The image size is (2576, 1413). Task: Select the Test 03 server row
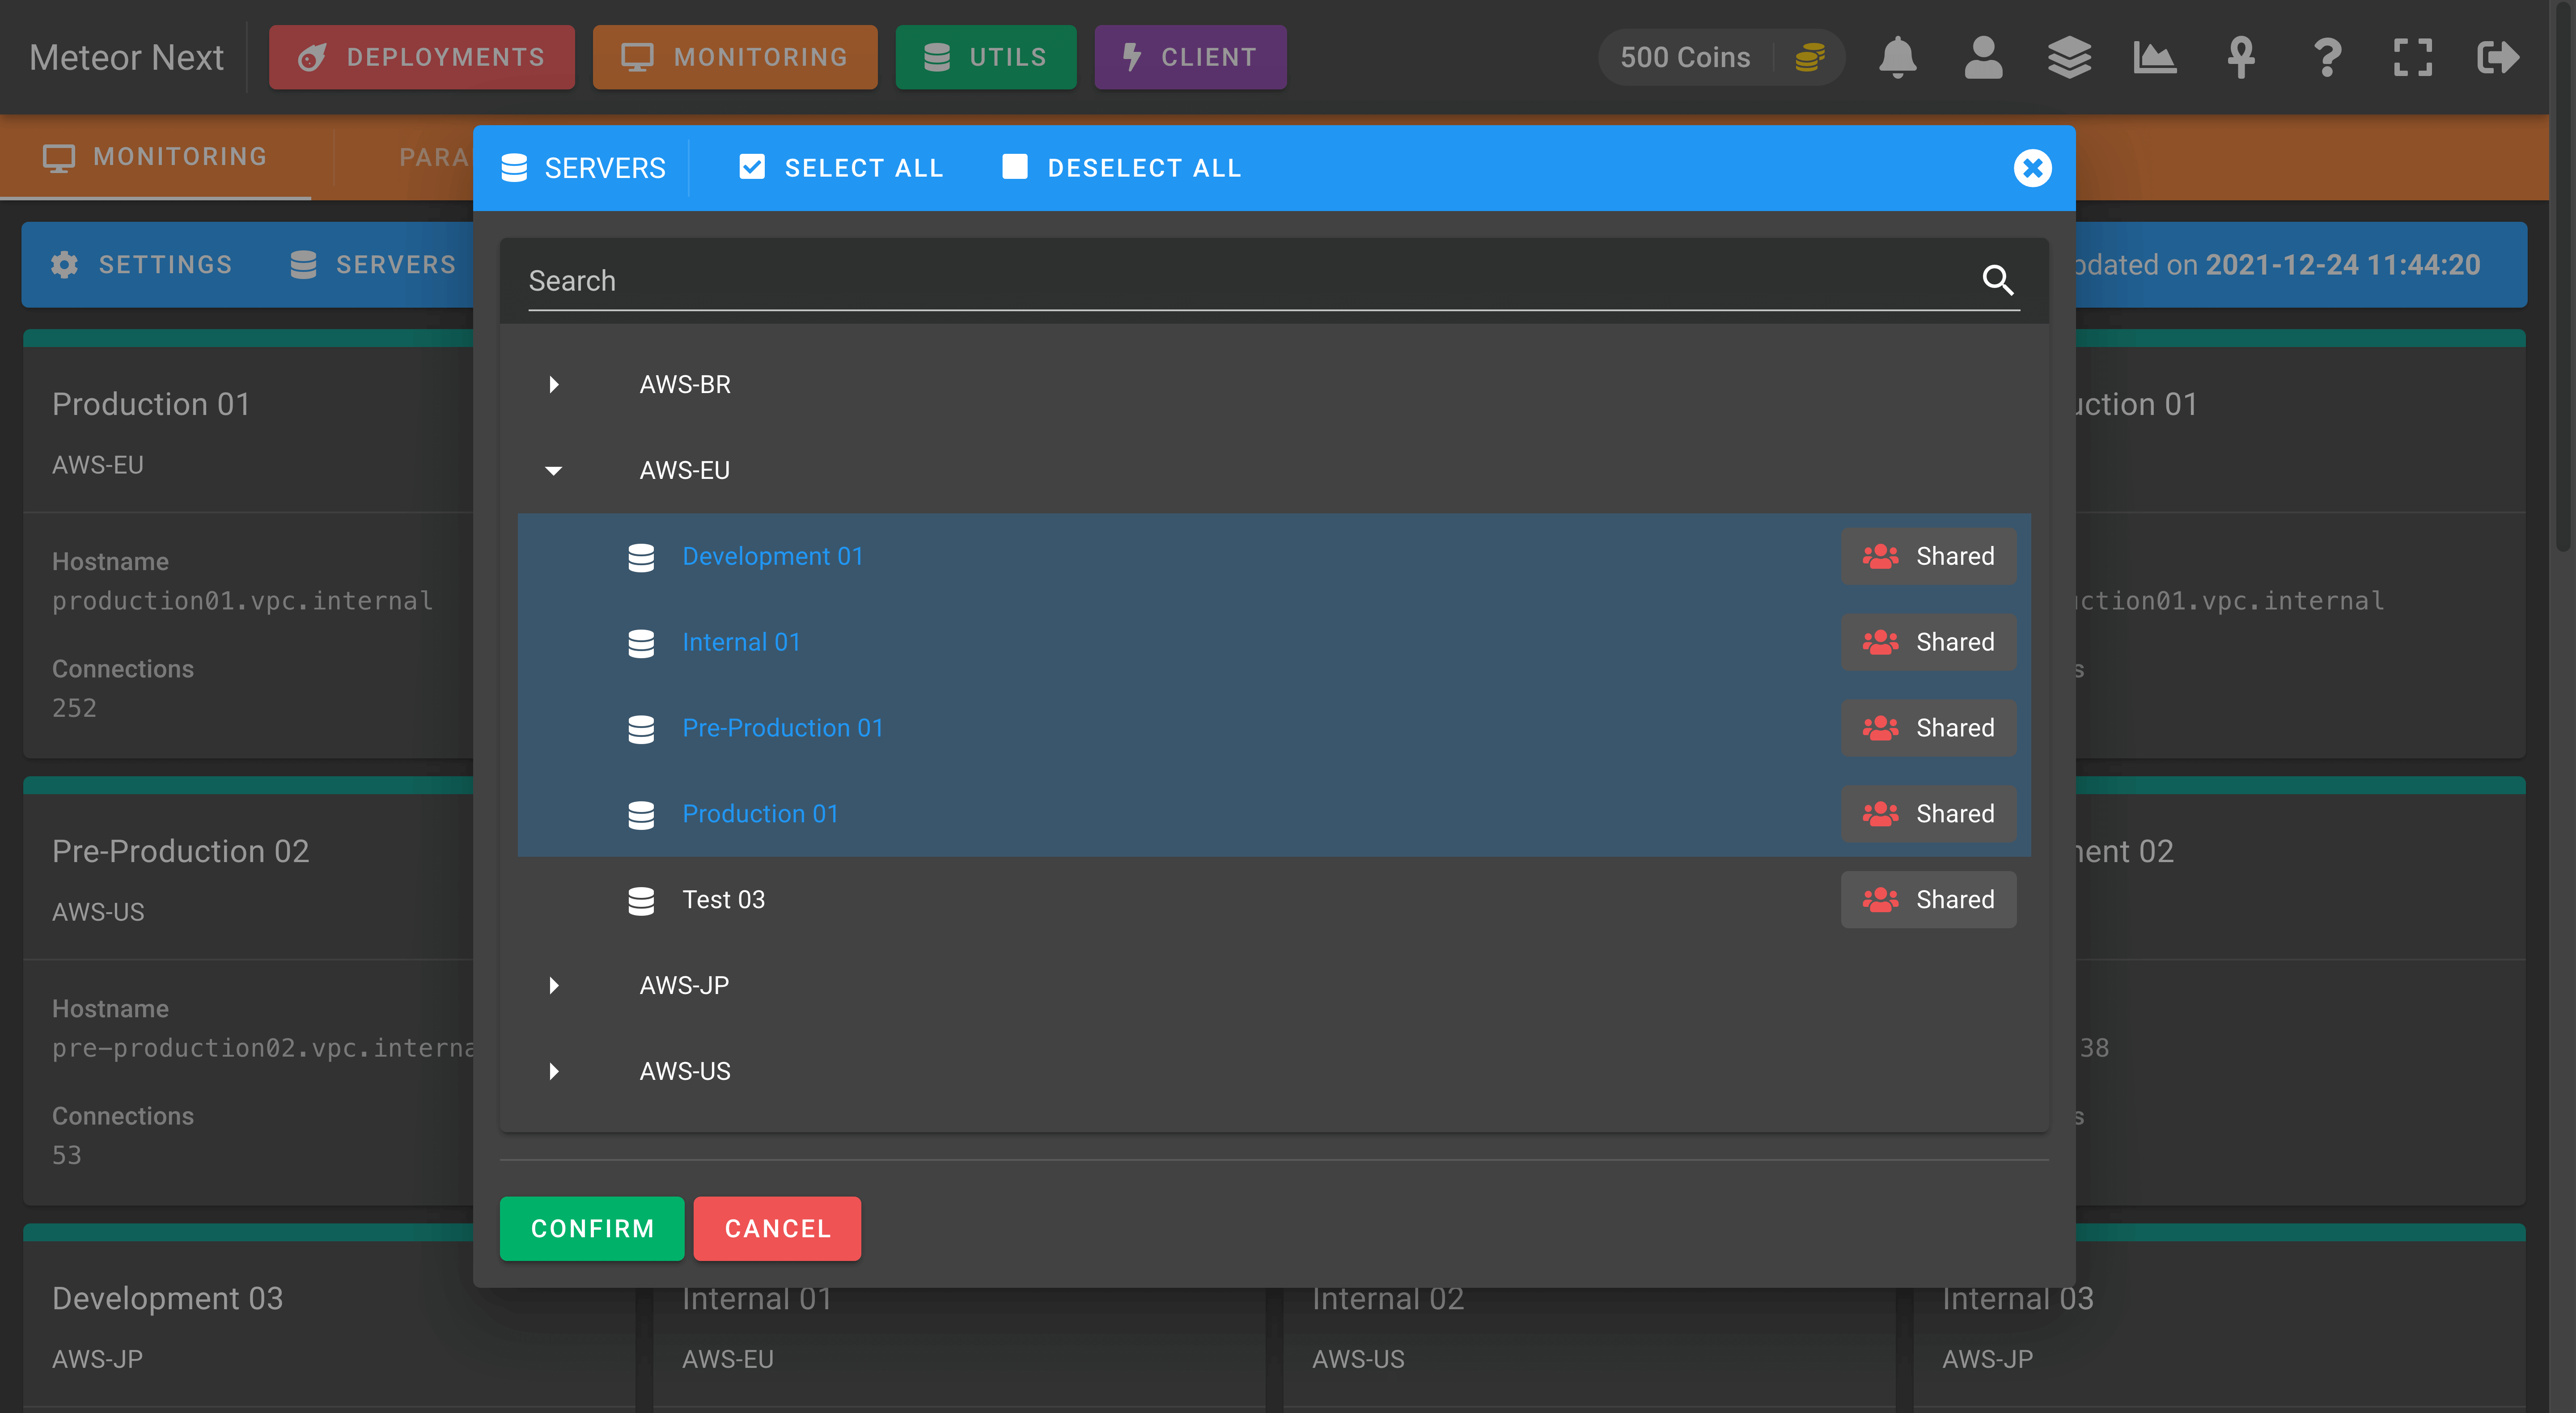1274,899
